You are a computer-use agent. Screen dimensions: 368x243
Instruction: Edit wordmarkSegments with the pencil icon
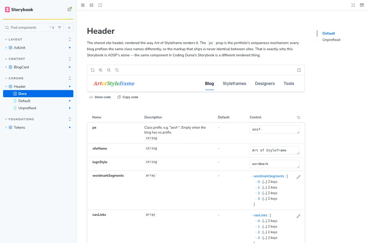pyautogui.click(x=298, y=177)
